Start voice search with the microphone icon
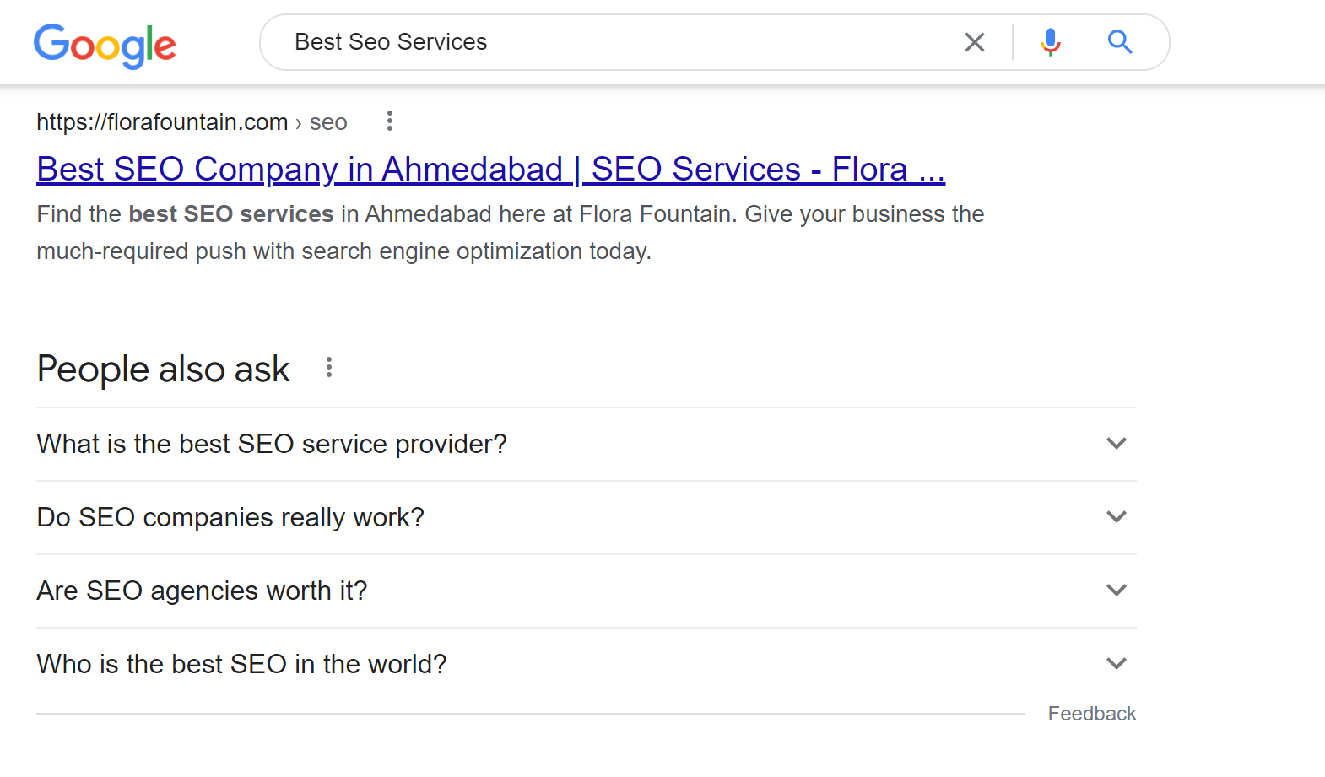1325x777 pixels. pyautogui.click(x=1051, y=42)
